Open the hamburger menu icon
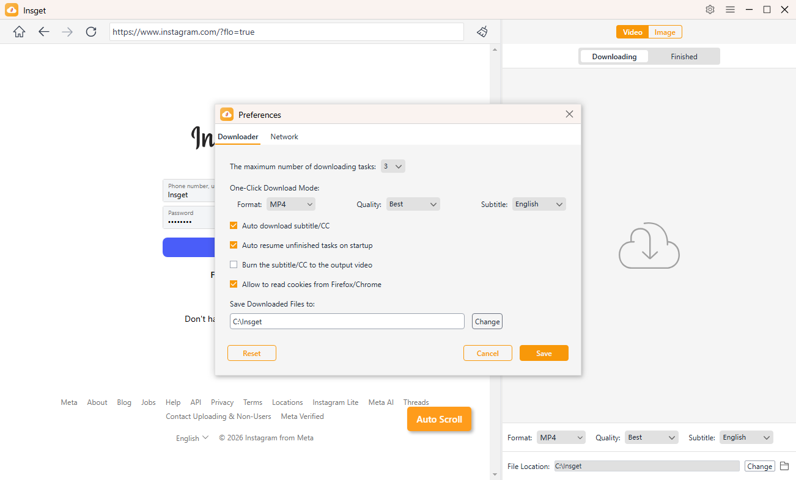 click(x=730, y=10)
